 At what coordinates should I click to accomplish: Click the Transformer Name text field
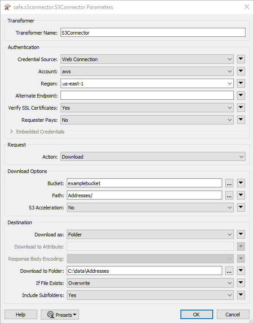[x=153, y=33]
